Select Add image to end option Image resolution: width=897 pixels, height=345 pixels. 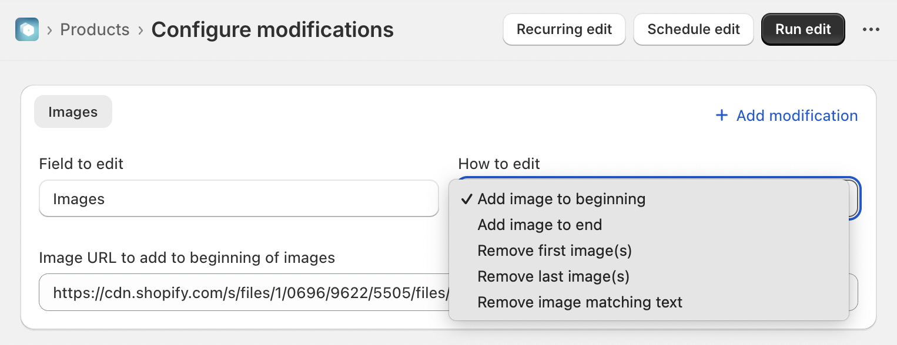(x=540, y=225)
